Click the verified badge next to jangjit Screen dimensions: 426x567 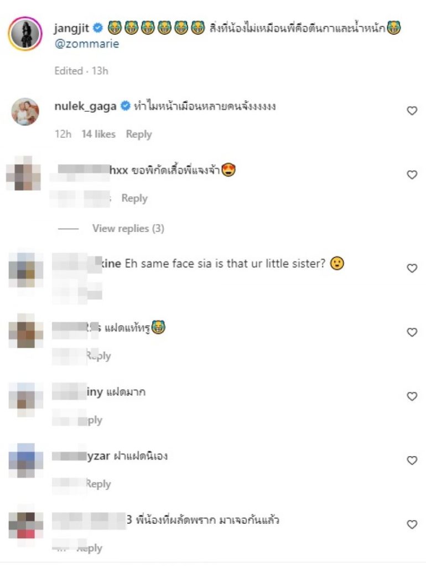[x=98, y=28]
